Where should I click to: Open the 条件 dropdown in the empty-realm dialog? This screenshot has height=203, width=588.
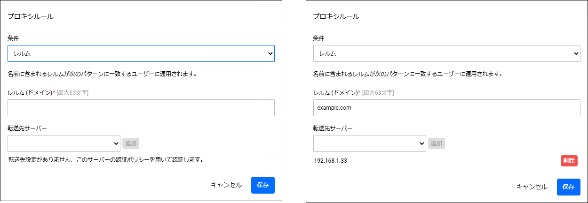[141, 53]
